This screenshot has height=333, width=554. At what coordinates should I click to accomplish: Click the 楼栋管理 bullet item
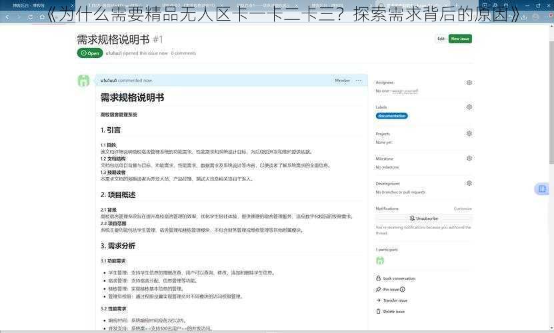[x=146, y=288]
